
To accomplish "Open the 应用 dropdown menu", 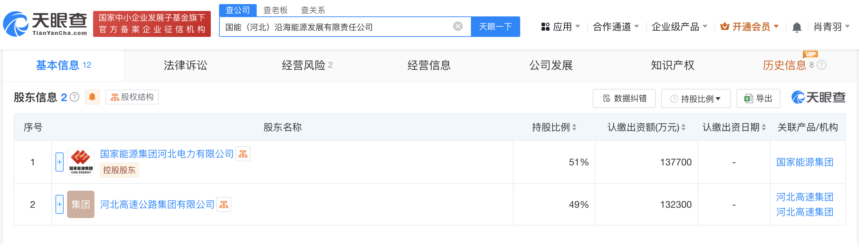I will click(560, 27).
